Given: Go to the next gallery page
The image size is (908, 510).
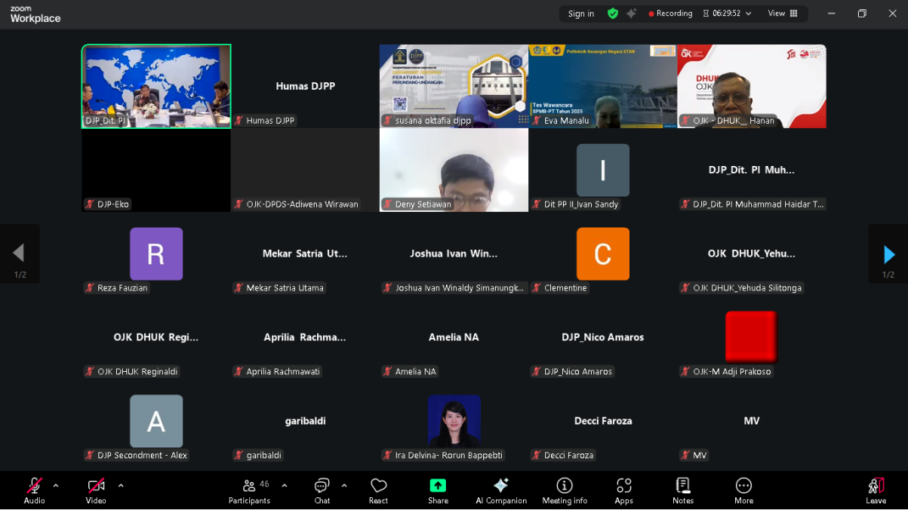Looking at the screenshot, I should (x=889, y=255).
